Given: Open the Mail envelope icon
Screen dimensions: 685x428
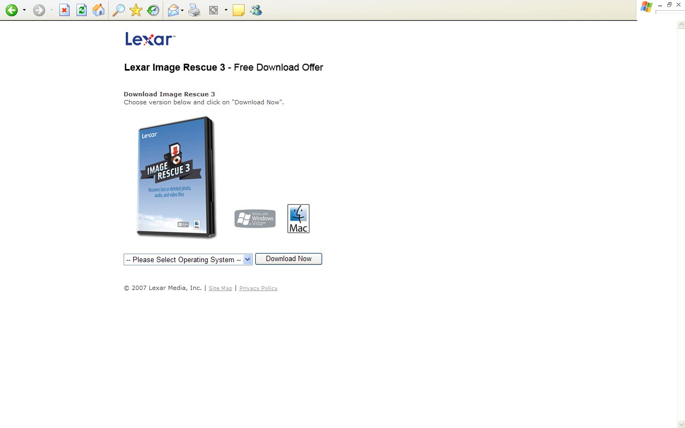Looking at the screenshot, I should (173, 10).
